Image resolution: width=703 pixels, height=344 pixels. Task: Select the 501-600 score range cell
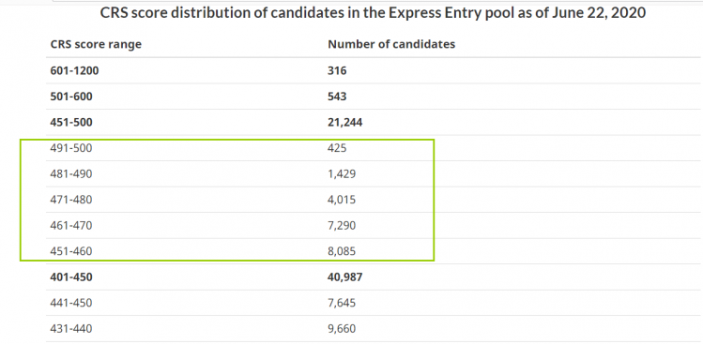(71, 97)
